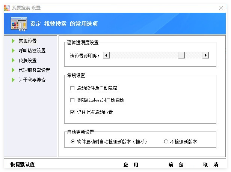Click green arrow beside 关于我要搜索
Screen dimensions: 231x172
click(x=13, y=80)
